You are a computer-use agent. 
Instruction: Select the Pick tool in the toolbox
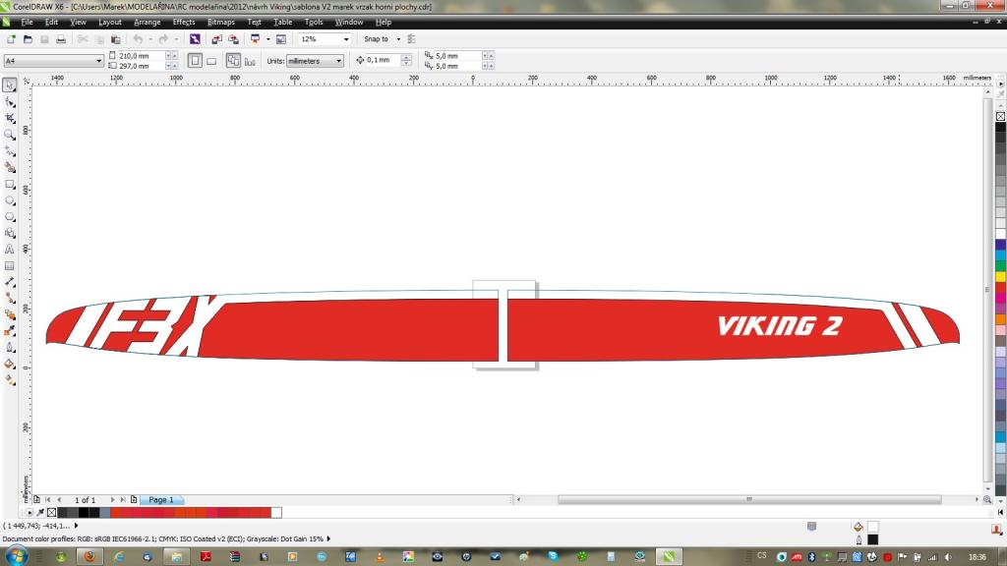coord(10,85)
